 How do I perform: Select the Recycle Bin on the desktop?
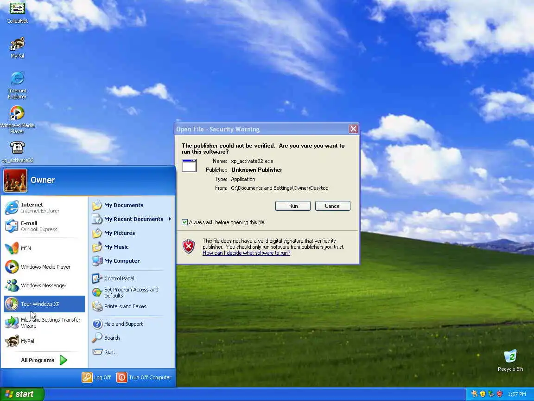pos(510,360)
